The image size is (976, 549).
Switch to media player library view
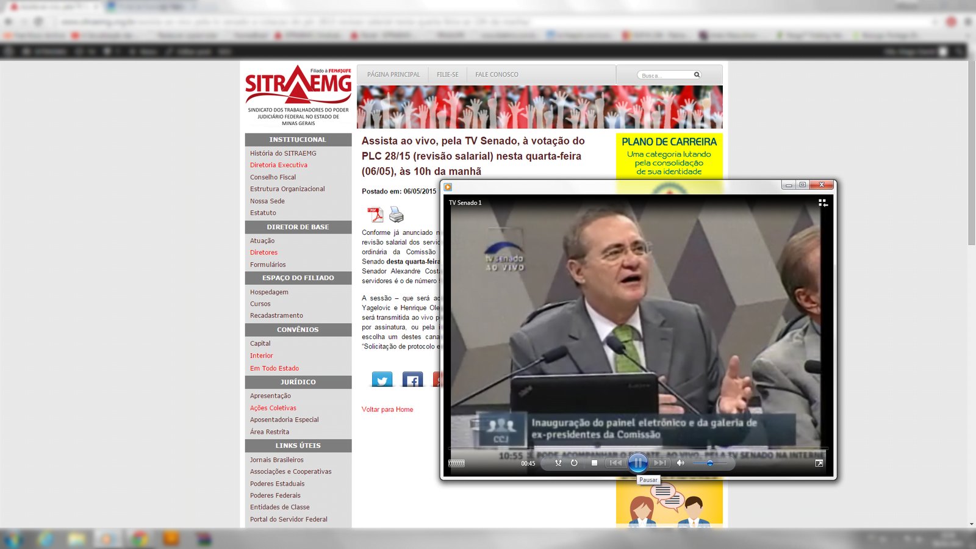pos(822,203)
